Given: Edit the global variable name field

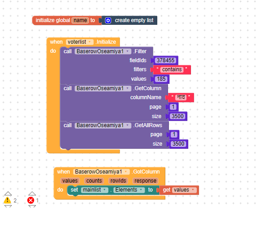Looking at the screenshot, I should tap(80, 20).
